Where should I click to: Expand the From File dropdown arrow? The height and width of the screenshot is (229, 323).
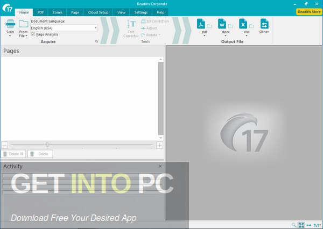tap(26, 36)
